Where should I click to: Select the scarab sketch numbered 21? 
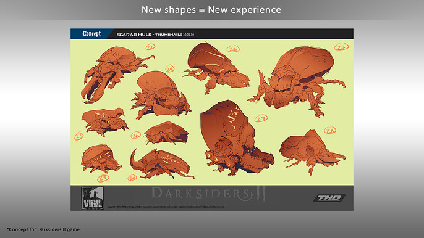pos(117,75)
